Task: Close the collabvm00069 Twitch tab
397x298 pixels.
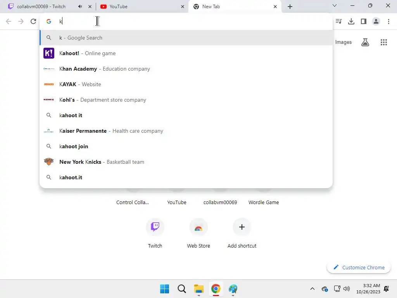Action: [x=90, y=7]
